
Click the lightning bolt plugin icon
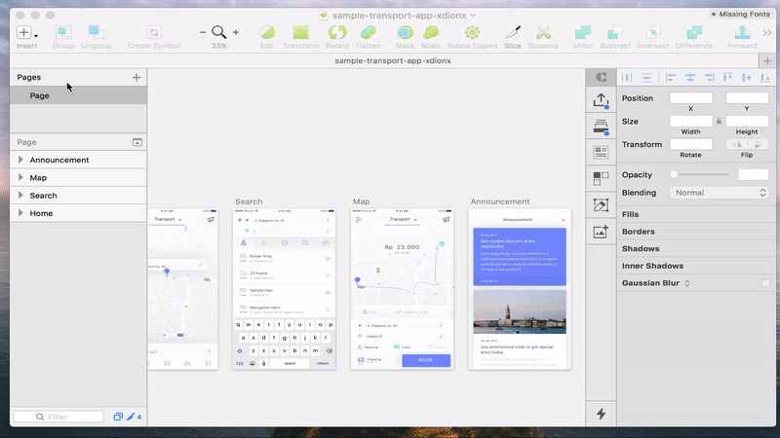click(601, 414)
